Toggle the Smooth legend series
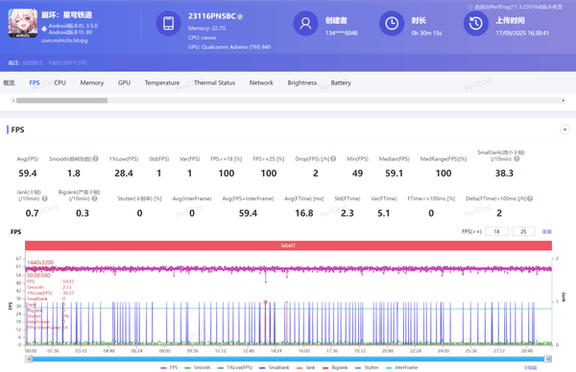This screenshot has width=576, height=372. 198,367
